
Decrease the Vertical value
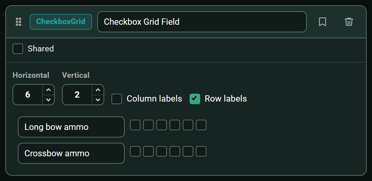tap(98, 100)
